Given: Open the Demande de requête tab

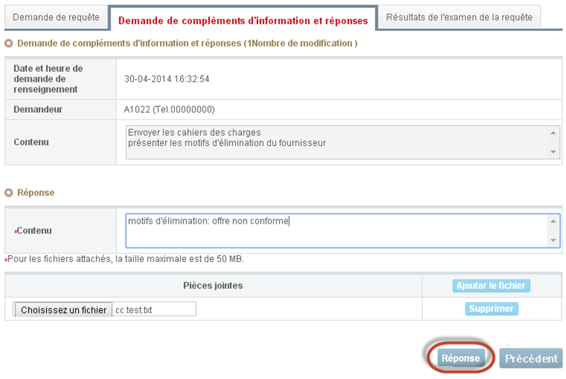Looking at the screenshot, I should coord(56,18).
